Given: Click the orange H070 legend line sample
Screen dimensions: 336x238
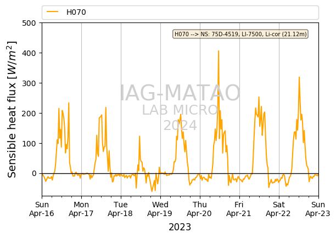Looking at the screenshot, I should click(x=53, y=12).
